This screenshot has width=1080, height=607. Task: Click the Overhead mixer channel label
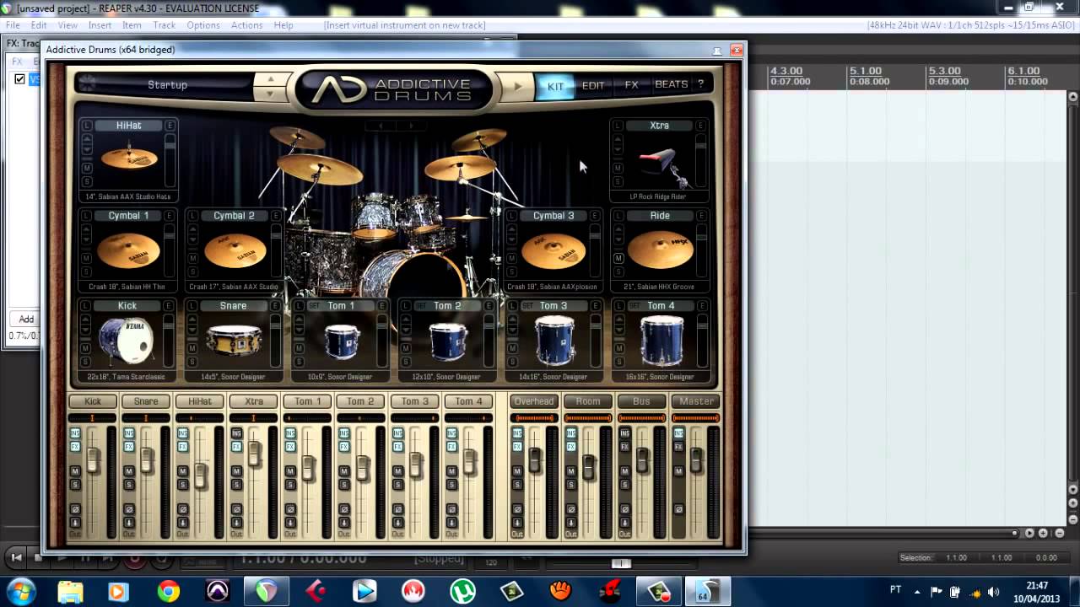(x=534, y=401)
